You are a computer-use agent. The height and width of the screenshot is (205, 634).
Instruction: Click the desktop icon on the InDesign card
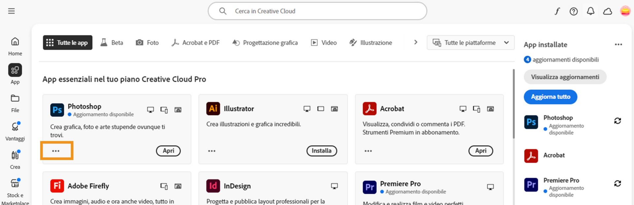pos(335,186)
